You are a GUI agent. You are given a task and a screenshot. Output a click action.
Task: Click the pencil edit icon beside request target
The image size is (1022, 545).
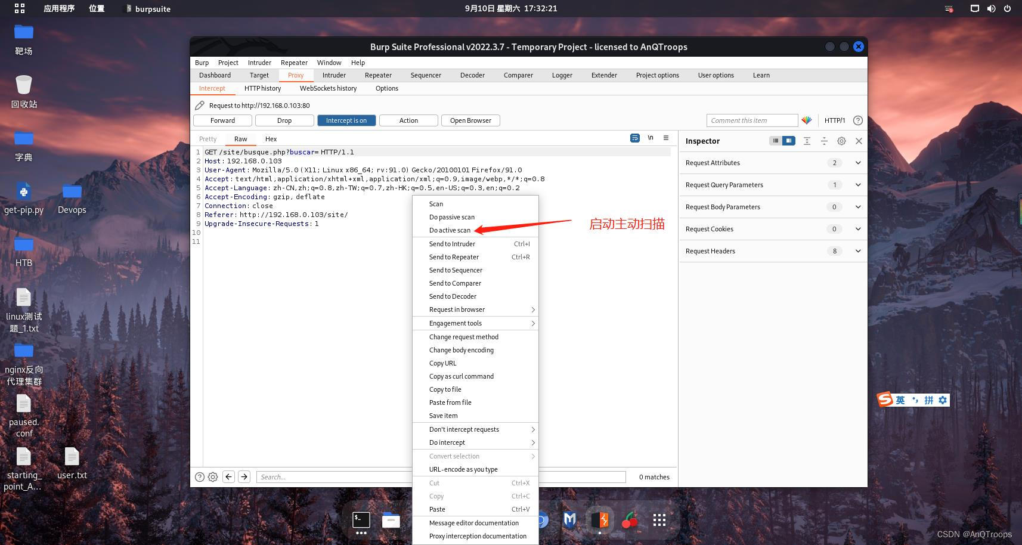tap(200, 106)
